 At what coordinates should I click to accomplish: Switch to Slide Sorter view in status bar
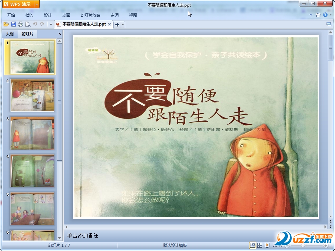click(260, 245)
